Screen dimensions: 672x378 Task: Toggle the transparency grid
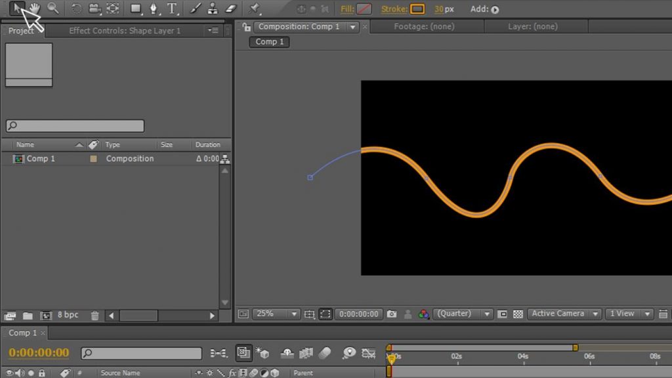pos(518,314)
